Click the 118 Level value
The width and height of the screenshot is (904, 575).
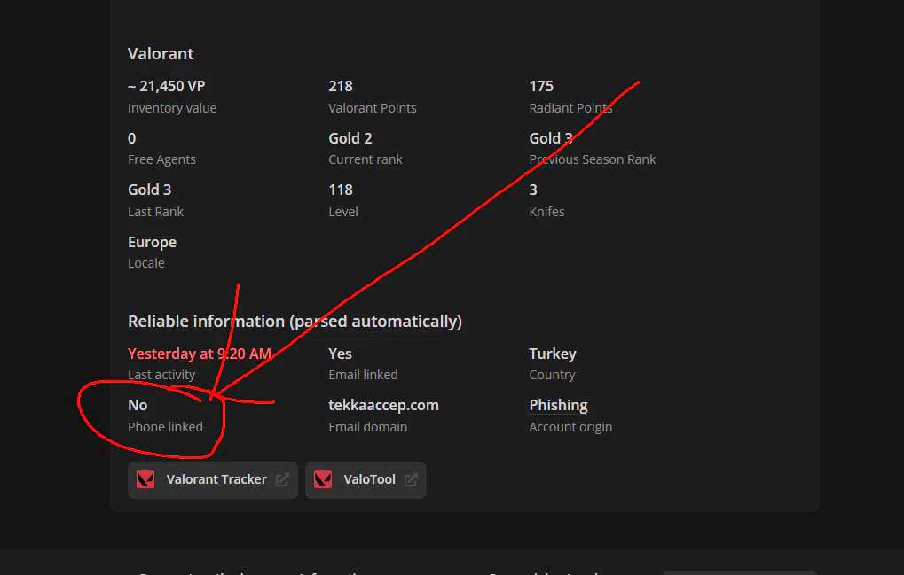click(340, 190)
